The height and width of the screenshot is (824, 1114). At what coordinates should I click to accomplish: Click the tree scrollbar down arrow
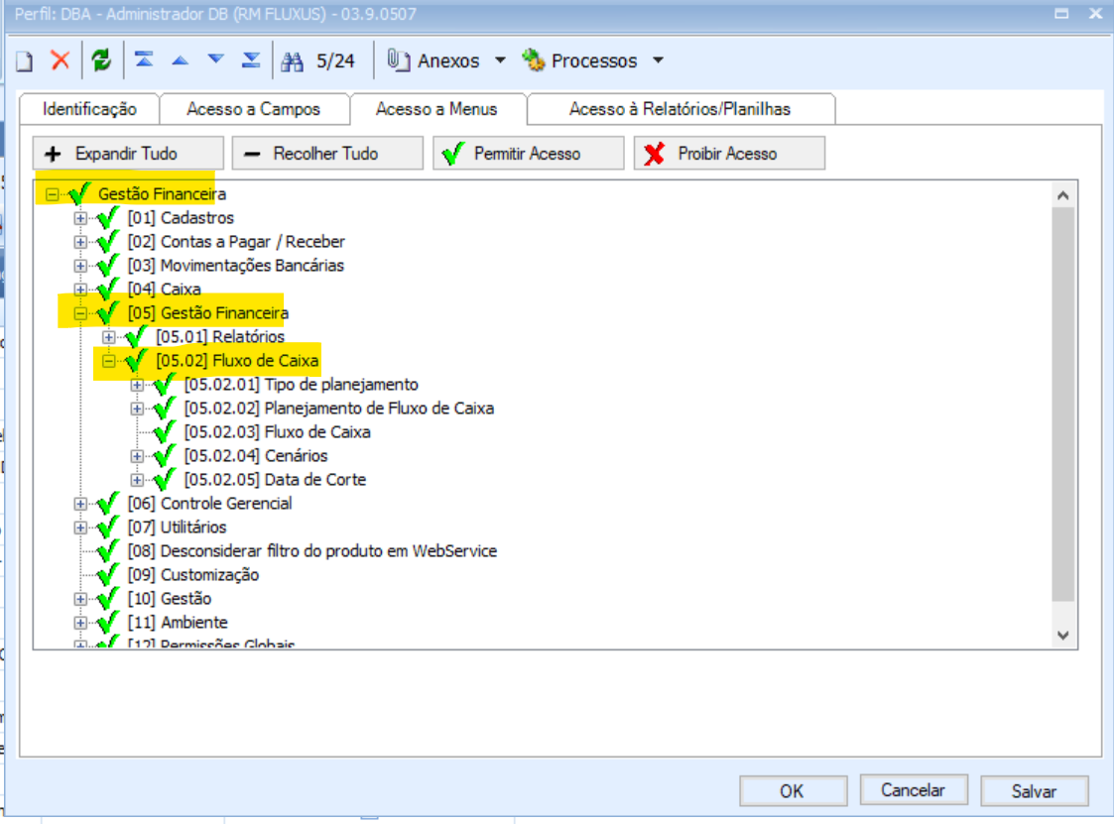click(x=1062, y=635)
